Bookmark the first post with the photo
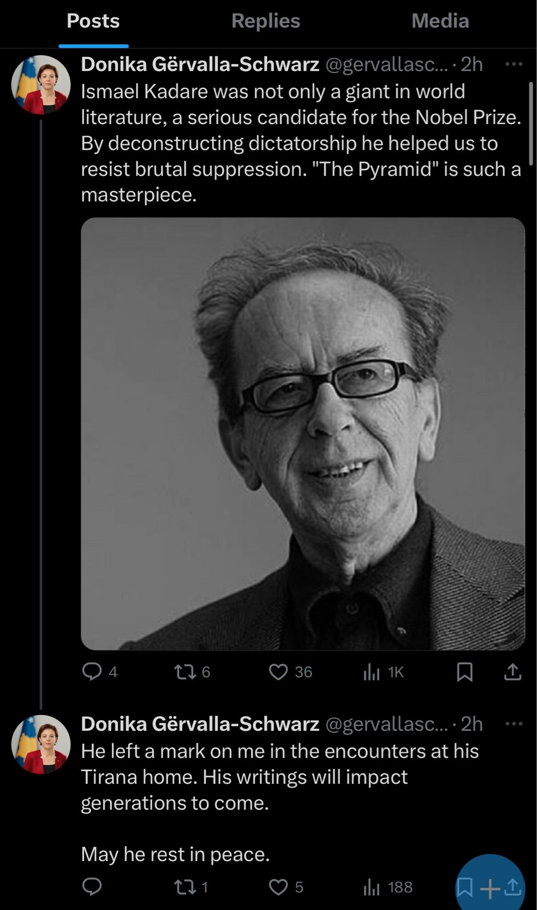 465,672
